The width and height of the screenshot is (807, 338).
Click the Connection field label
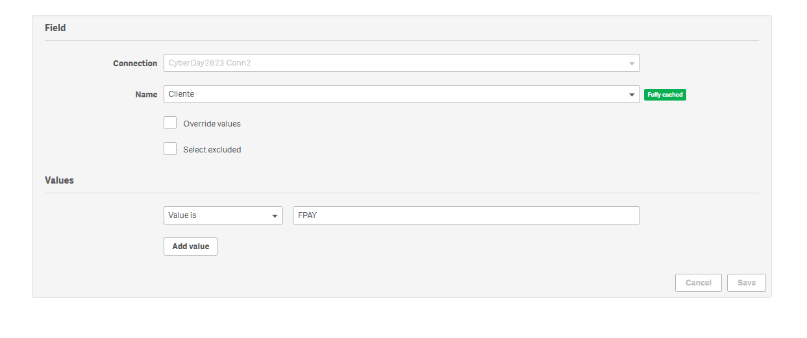click(135, 64)
